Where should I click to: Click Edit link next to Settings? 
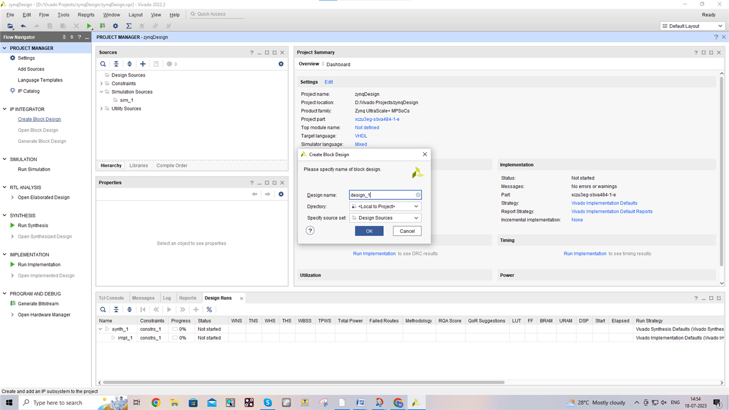coord(329,82)
